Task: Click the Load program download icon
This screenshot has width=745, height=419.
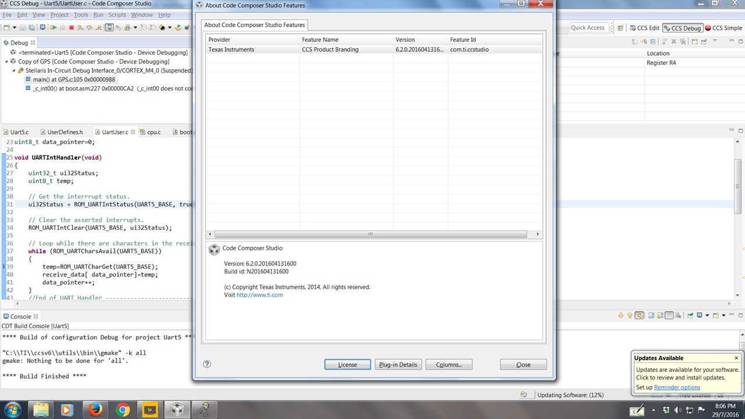Action: pos(127,27)
